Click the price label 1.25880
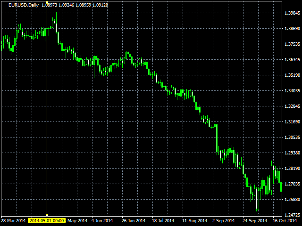Viewport: 302px width, 226px height. 292,199
